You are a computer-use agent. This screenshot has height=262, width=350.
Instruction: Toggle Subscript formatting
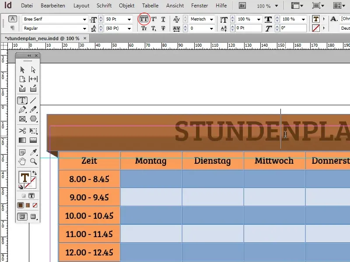point(154,28)
